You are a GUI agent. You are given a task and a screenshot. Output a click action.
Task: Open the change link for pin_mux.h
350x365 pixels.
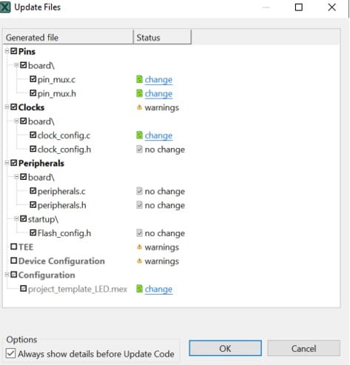(x=158, y=94)
